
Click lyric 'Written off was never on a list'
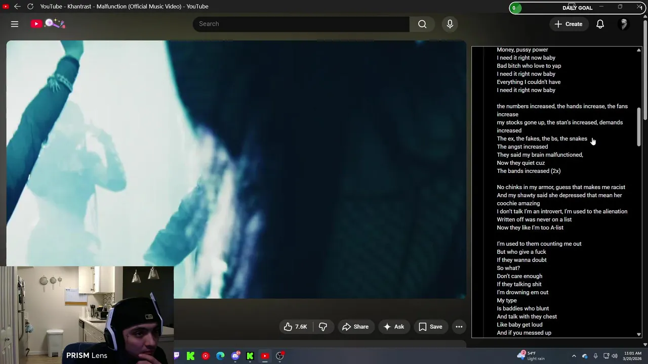(534, 219)
